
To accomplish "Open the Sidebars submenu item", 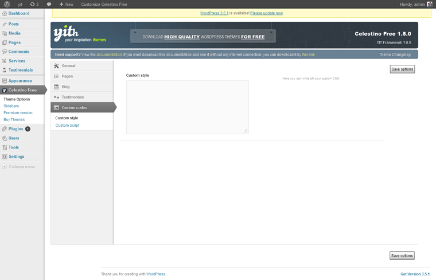I will coord(11,106).
